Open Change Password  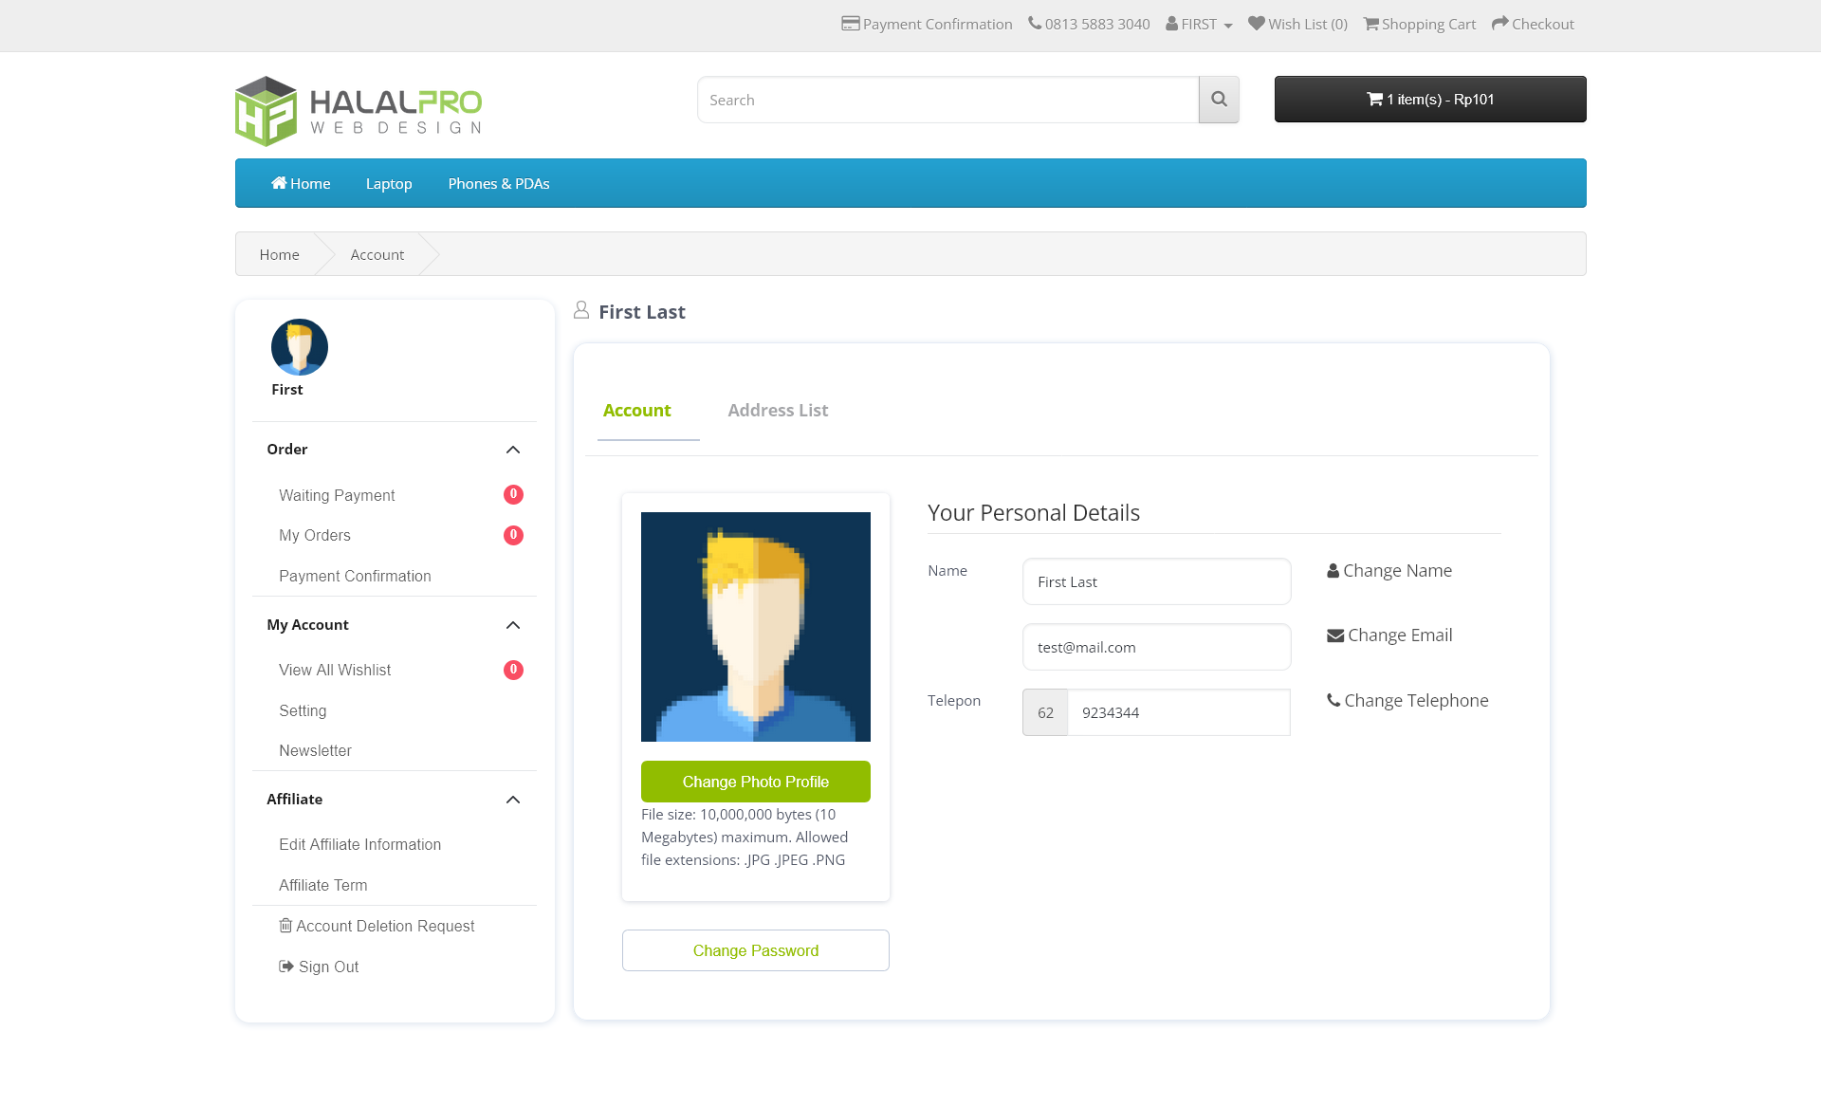point(755,949)
